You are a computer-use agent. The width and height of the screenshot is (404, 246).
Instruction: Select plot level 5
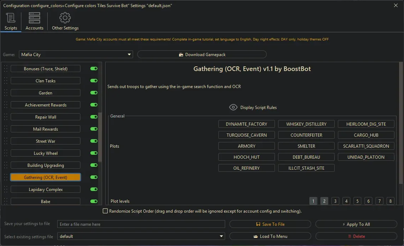point(357,201)
